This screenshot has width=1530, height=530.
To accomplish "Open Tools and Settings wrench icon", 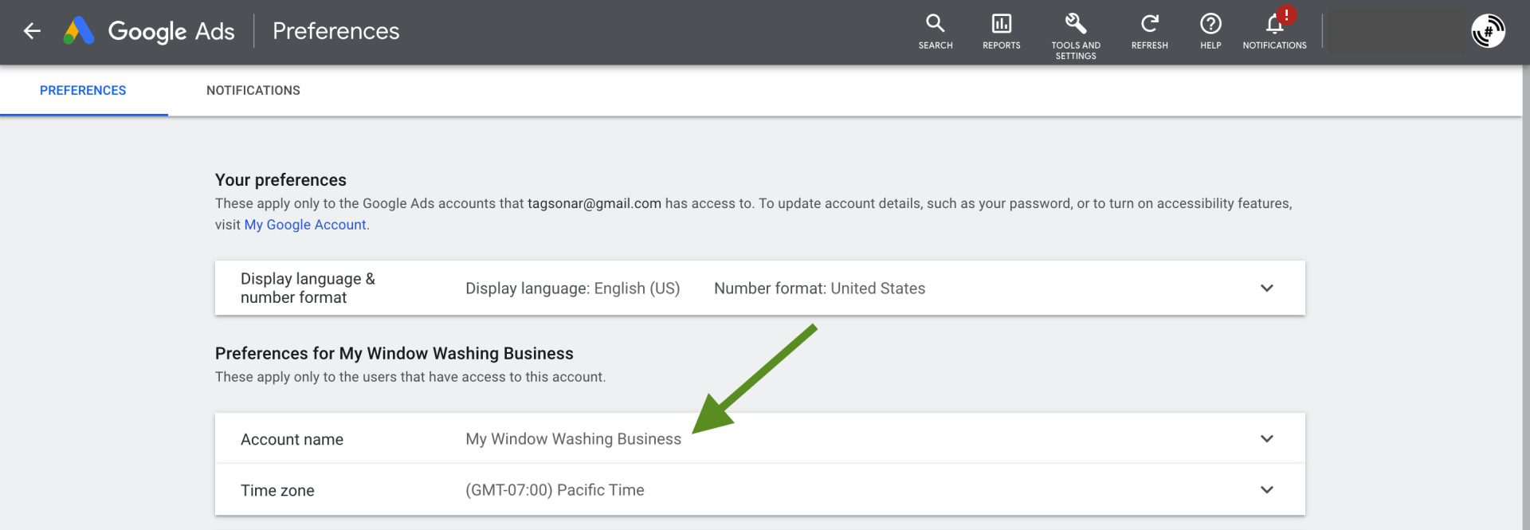I will click(x=1076, y=36).
